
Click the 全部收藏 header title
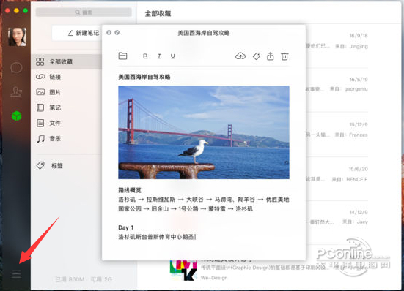pyautogui.click(x=158, y=13)
